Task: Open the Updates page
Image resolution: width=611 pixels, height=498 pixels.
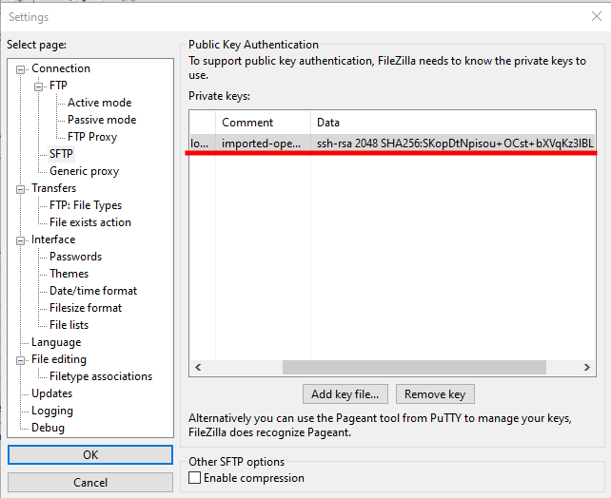Action: click(x=51, y=393)
